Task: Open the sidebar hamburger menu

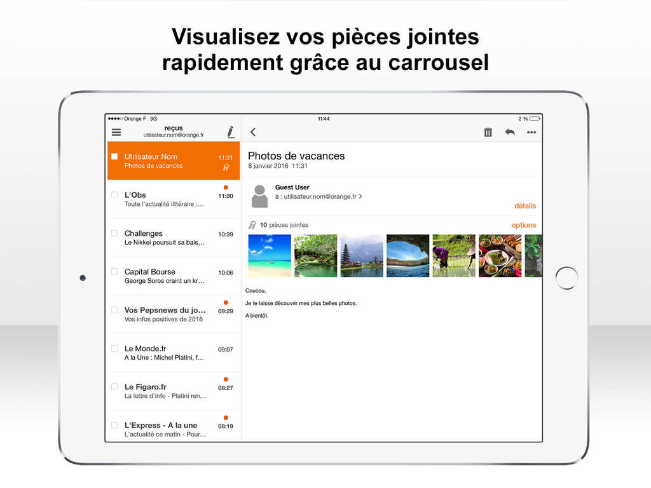Action: (116, 132)
